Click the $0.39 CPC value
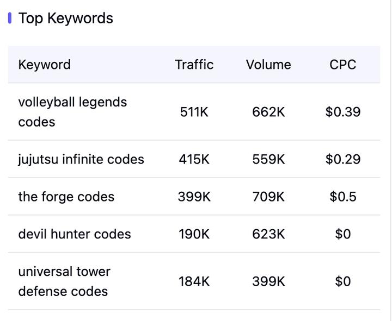 tap(342, 112)
